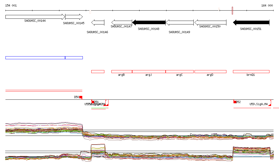279x166 pixels.
Task: Click the SAOUHSC_00148 label text
Action: [x=148, y=29]
